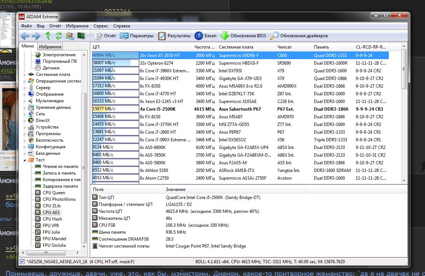The width and height of the screenshot is (425, 276).
Task: Open the green monitor graph toolbar icon
Action: click(x=81, y=36)
